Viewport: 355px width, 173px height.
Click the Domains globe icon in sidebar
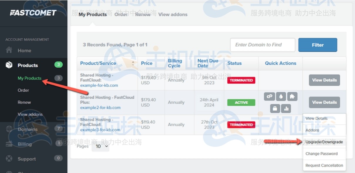pyautogui.click(x=9, y=129)
